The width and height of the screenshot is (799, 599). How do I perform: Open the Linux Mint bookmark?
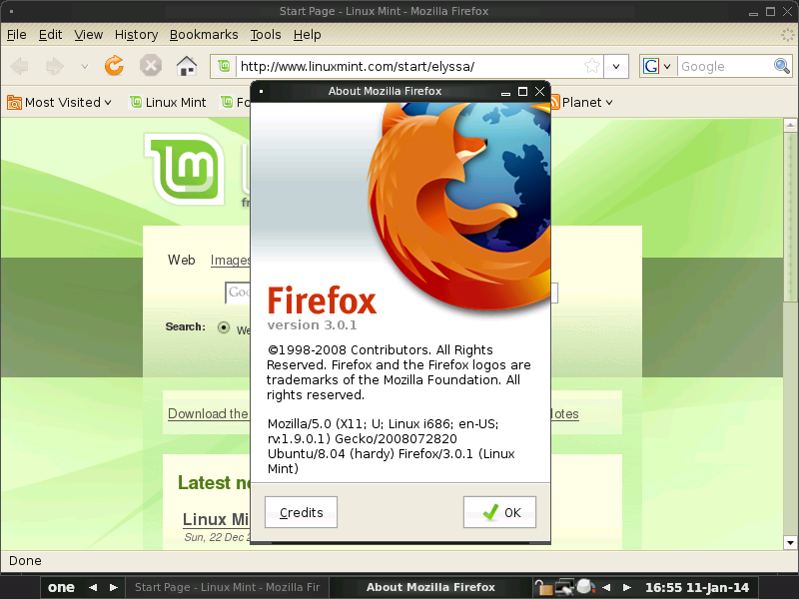[x=168, y=103]
